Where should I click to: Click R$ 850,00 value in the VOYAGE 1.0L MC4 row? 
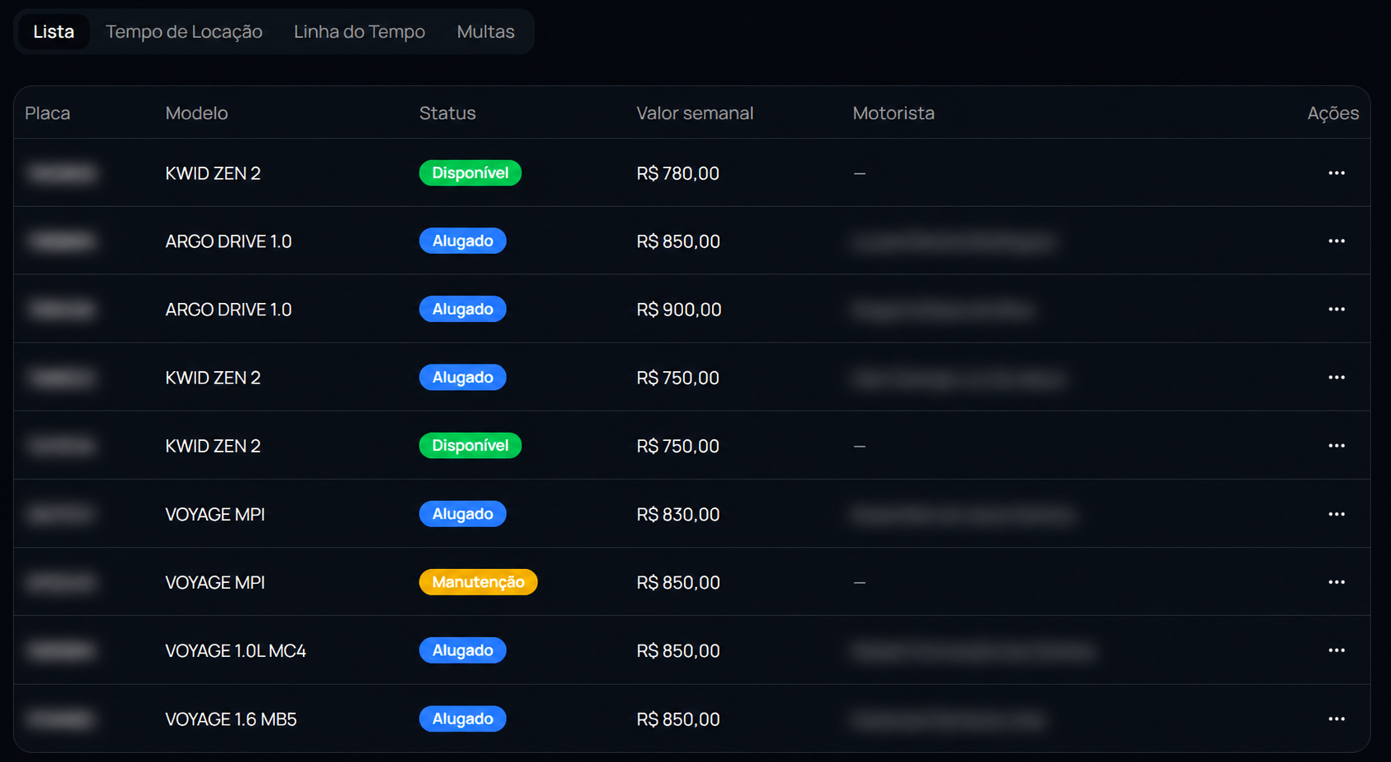[678, 651]
